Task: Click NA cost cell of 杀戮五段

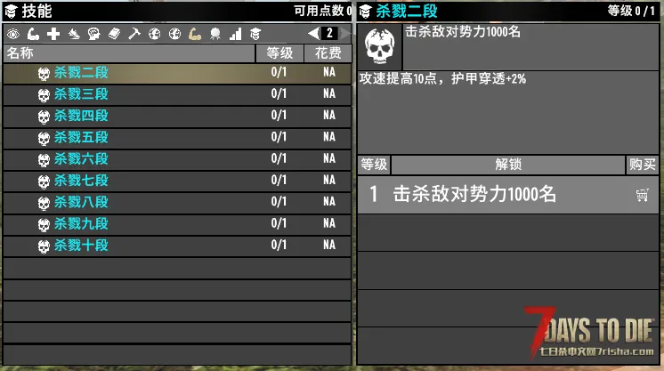Action: [329, 137]
